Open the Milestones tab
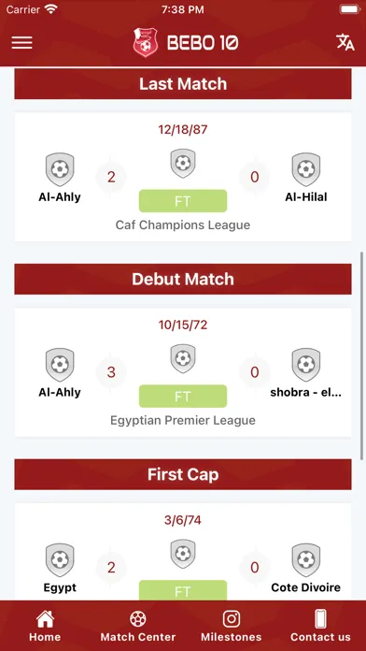The width and height of the screenshot is (366, 651). pos(232,626)
